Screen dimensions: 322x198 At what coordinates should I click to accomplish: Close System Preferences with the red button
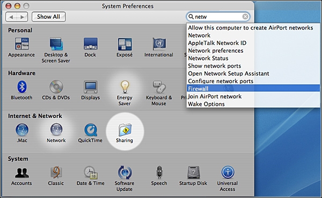point(9,6)
